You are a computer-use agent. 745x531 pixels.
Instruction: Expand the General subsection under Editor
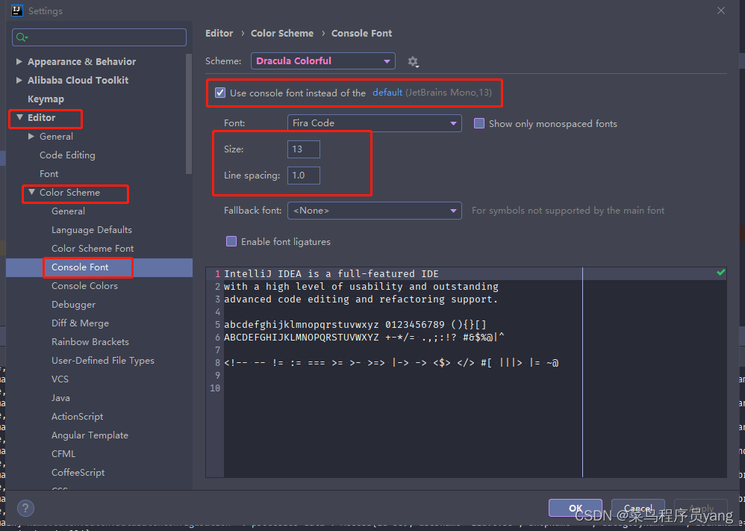pos(31,137)
